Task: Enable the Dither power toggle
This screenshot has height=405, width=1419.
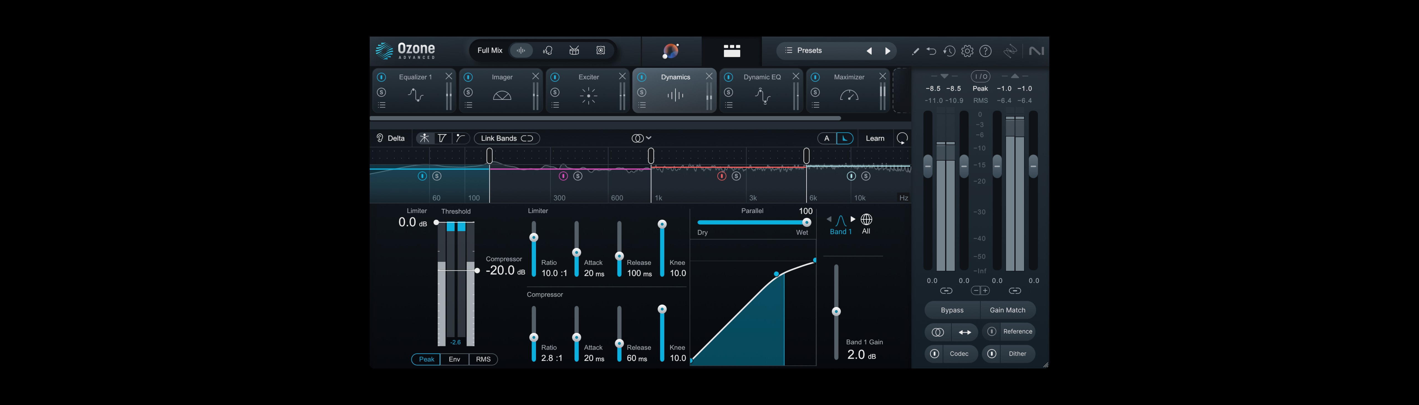Action: [x=992, y=354]
